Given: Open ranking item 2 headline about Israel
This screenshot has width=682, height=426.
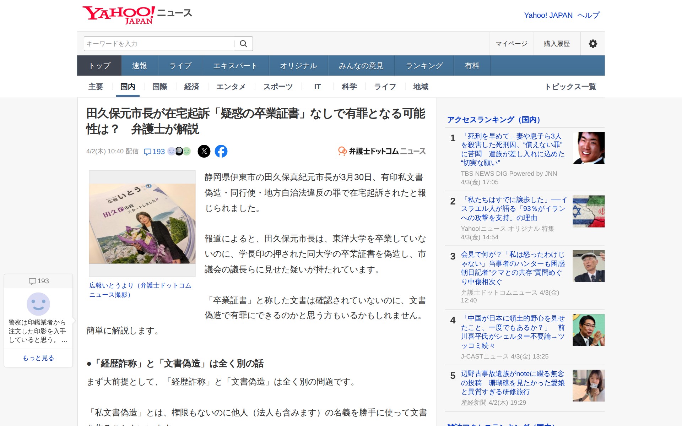Looking at the screenshot, I should click(513, 209).
